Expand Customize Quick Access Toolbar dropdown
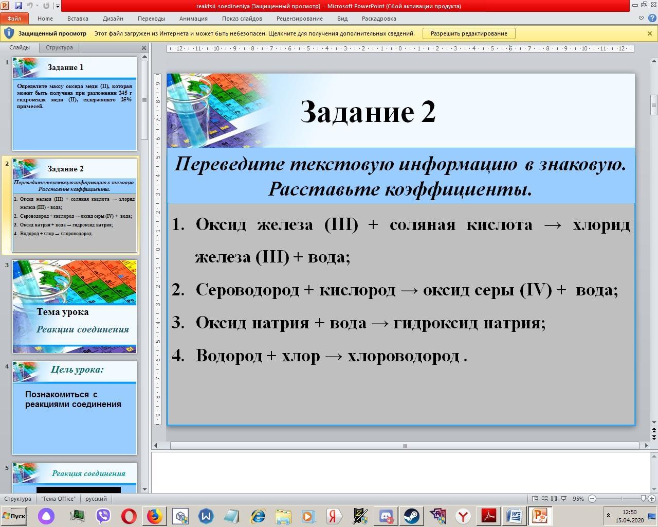658x527 pixels. pos(58,6)
